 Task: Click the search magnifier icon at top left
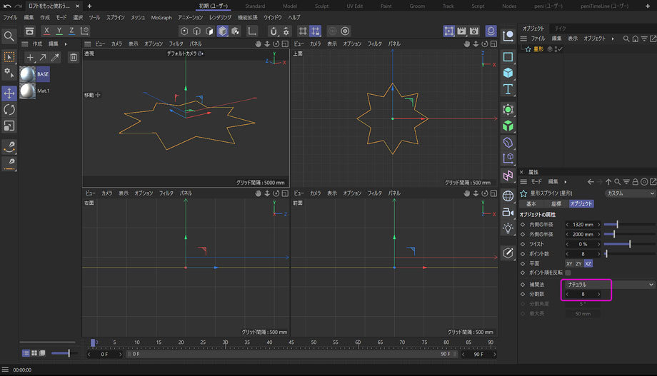click(9, 36)
